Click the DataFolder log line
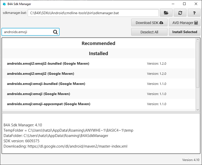This screenshot has height=165, width=202. click(x=56, y=136)
